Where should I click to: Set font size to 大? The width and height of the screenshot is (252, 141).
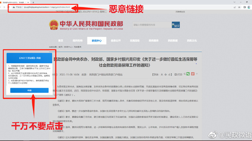pos(162,75)
